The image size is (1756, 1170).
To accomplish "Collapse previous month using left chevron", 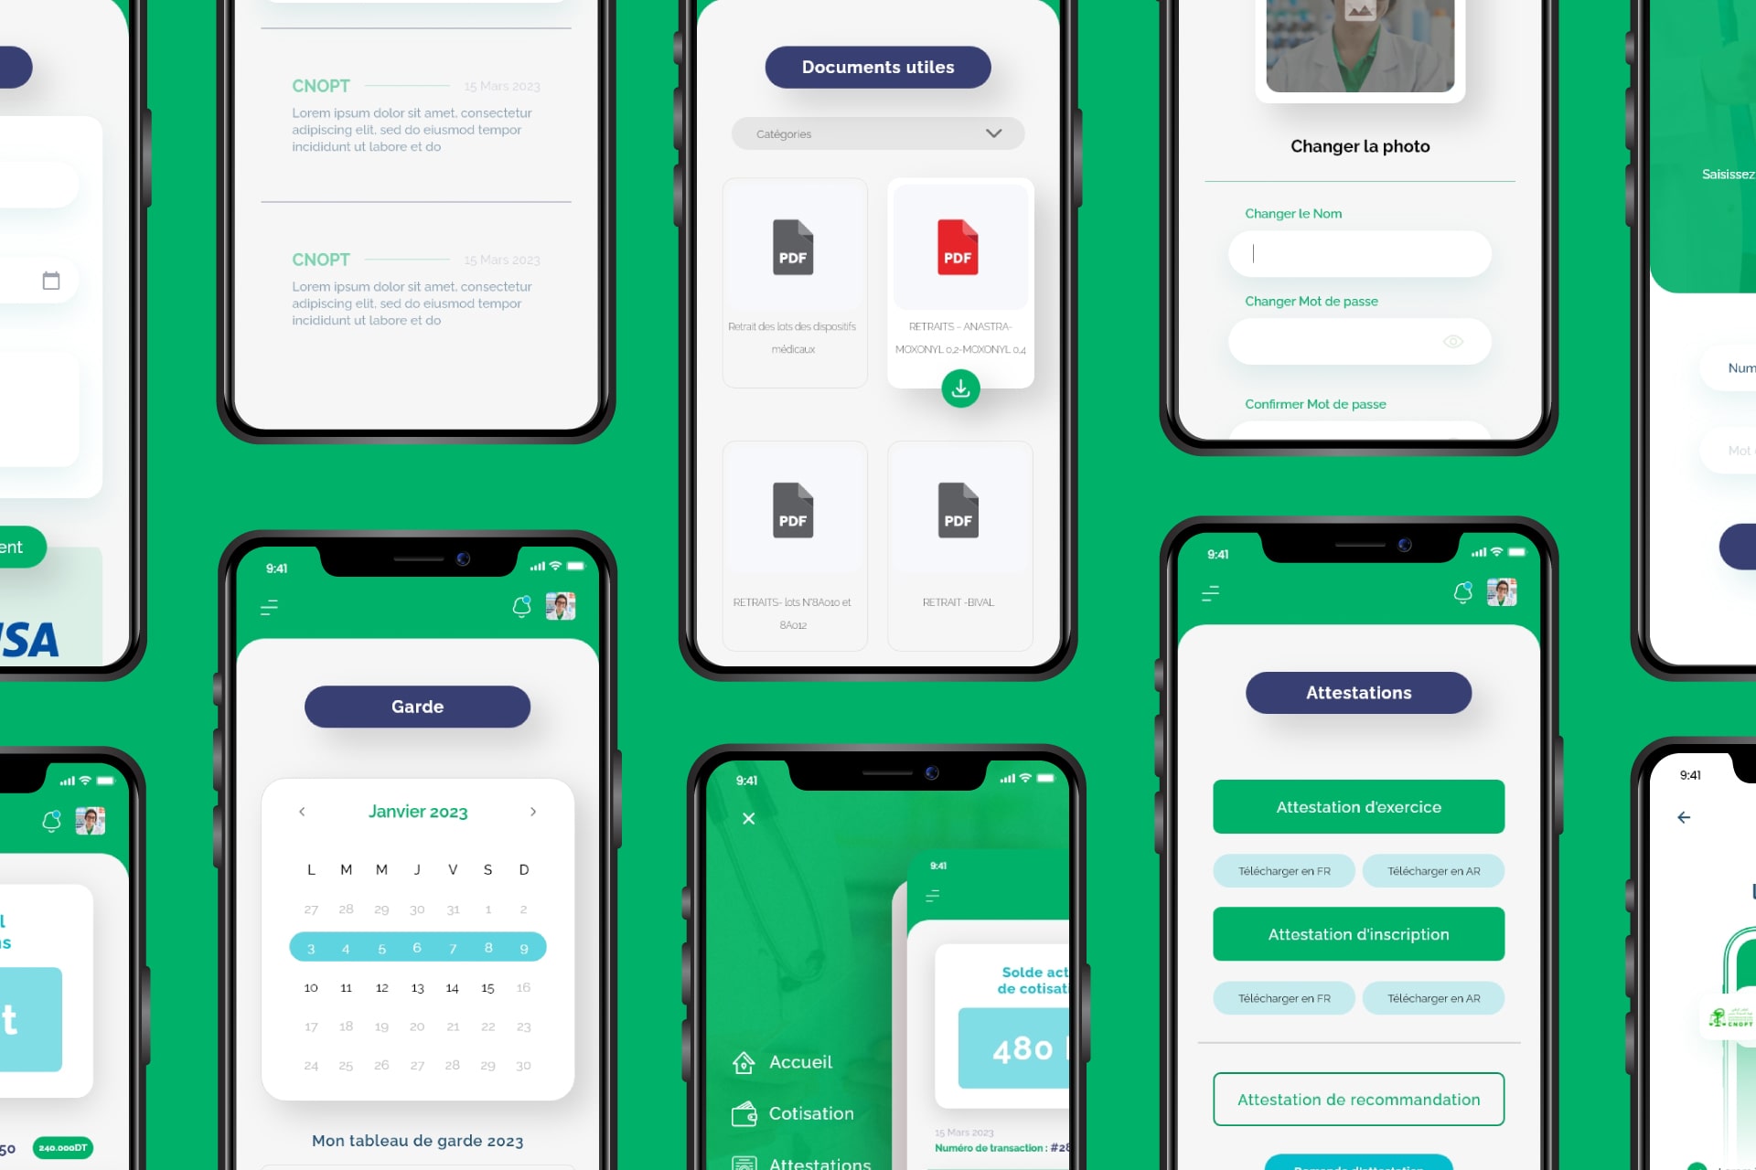I will [x=302, y=811].
